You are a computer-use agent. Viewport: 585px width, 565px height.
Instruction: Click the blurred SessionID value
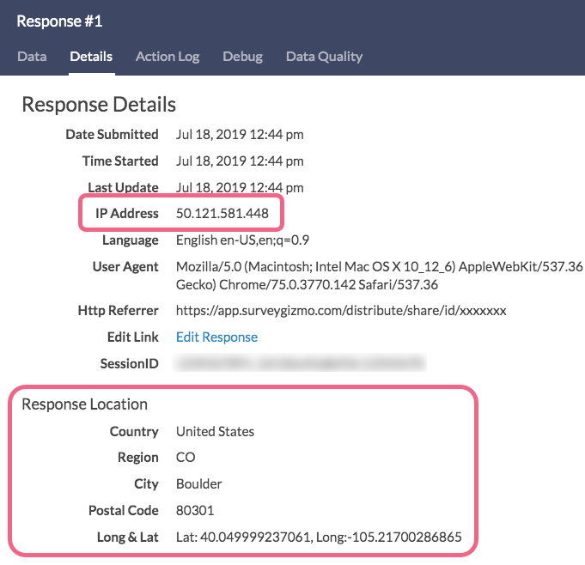point(300,362)
